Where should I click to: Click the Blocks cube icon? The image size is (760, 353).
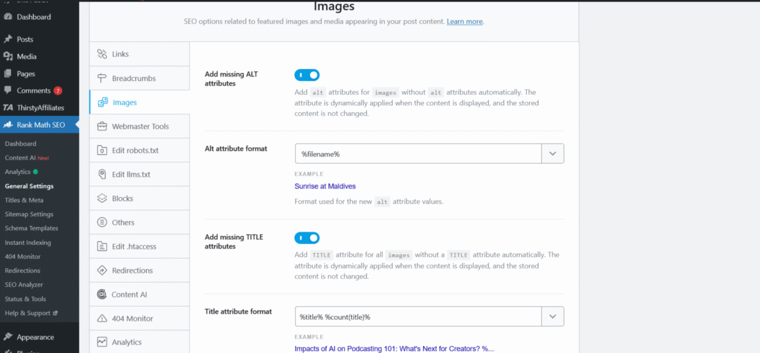(101, 199)
